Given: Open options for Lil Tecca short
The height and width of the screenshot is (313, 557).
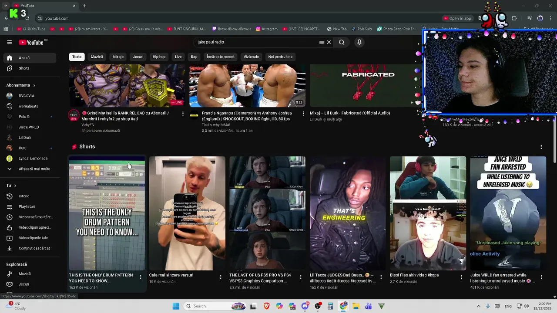Looking at the screenshot, I should (381, 277).
